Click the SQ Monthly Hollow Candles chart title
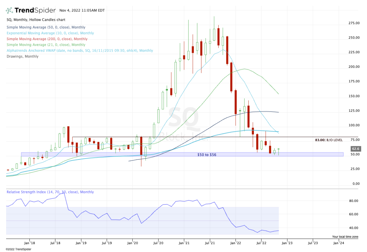367x252 pixels. pyautogui.click(x=36, y=20)
